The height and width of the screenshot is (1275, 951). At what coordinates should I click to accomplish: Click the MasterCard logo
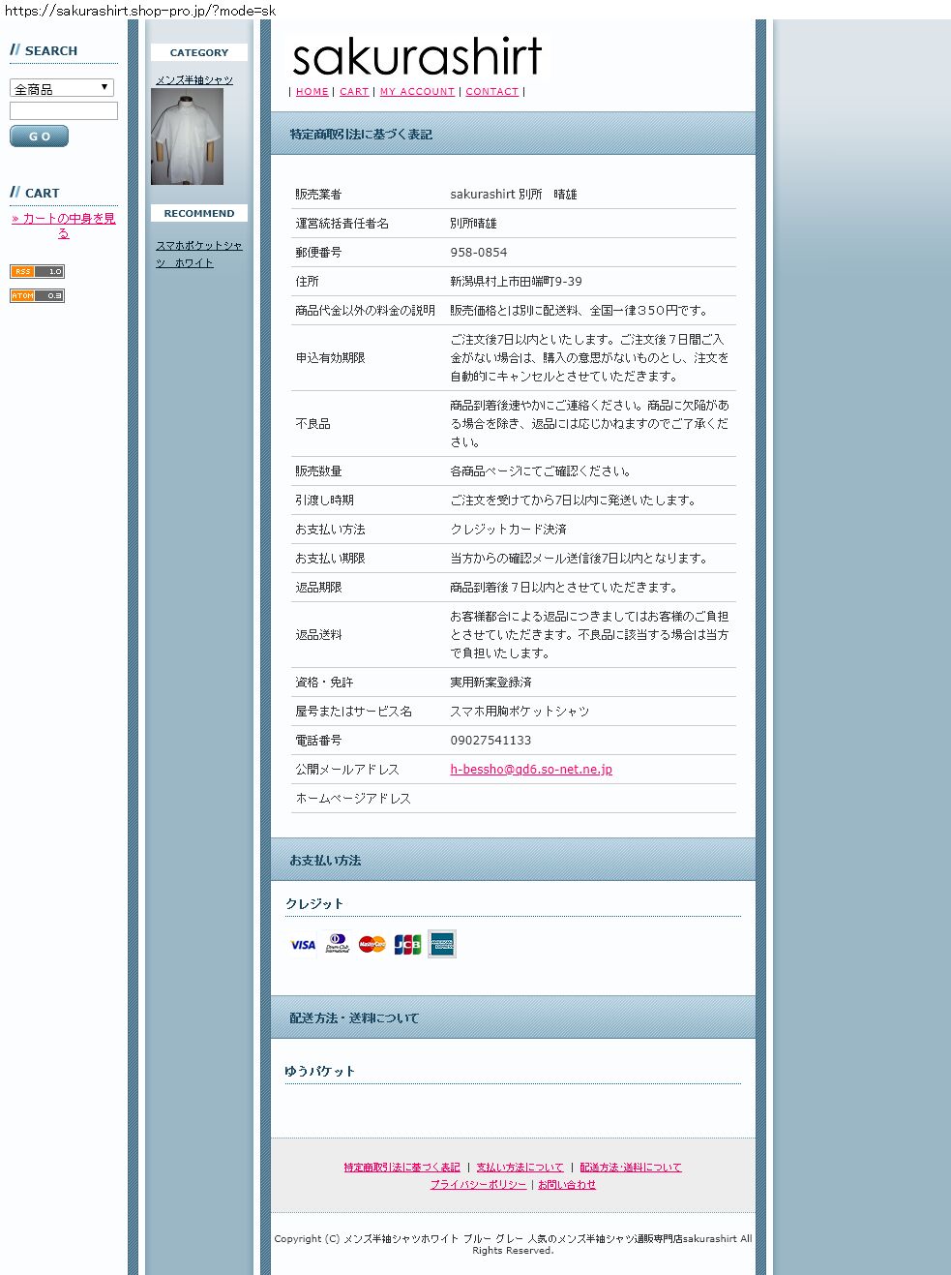[371, 945]
